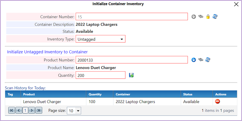Click the Quantity input field

[101, 75]
